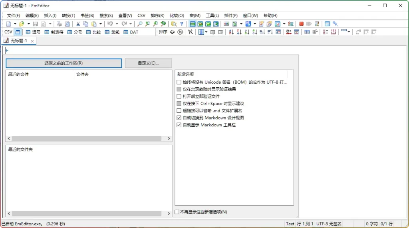The height and width of the screenshot is (228, 409).
Task: Expand the New file dropdown arrow
Action: 15,24
